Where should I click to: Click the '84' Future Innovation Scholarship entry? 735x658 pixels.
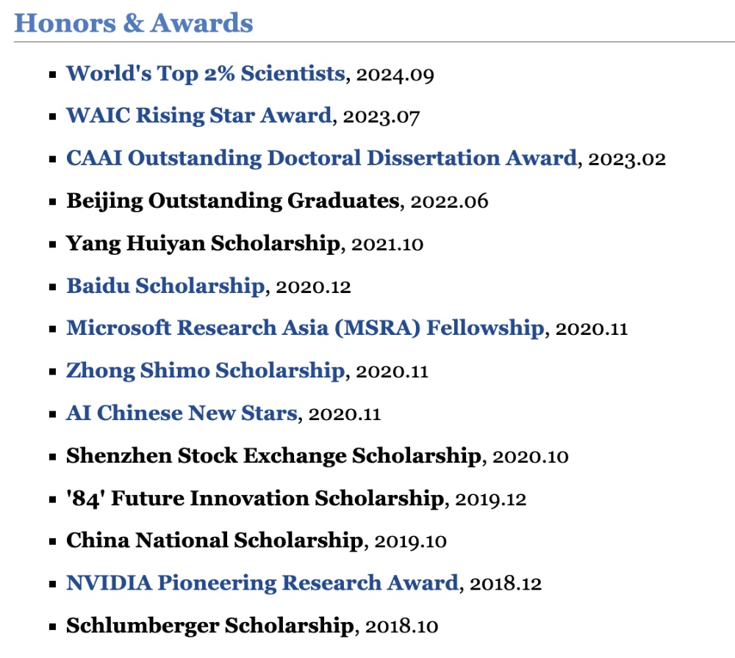255,498
